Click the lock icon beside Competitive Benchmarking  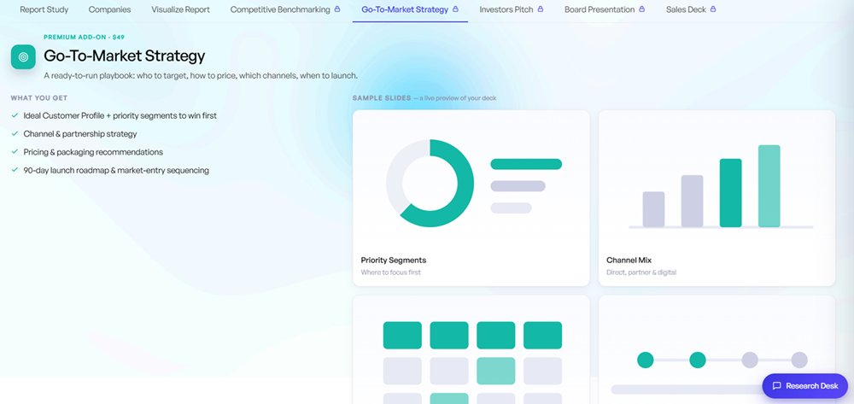(x=337, y=9)
